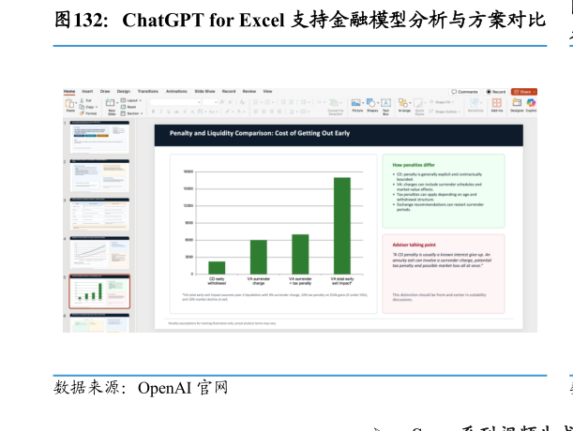Click the Increase Font Size icon
The height and width of the screenshot is (431, 573).
click(222, 102)
